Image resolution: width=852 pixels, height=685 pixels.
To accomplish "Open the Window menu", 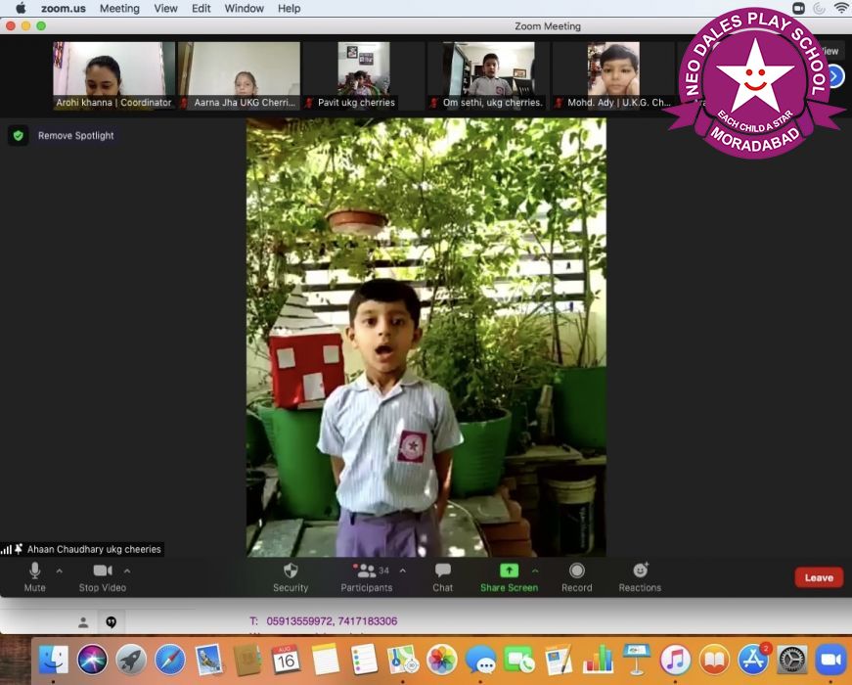I will click(x=244, y=8).
